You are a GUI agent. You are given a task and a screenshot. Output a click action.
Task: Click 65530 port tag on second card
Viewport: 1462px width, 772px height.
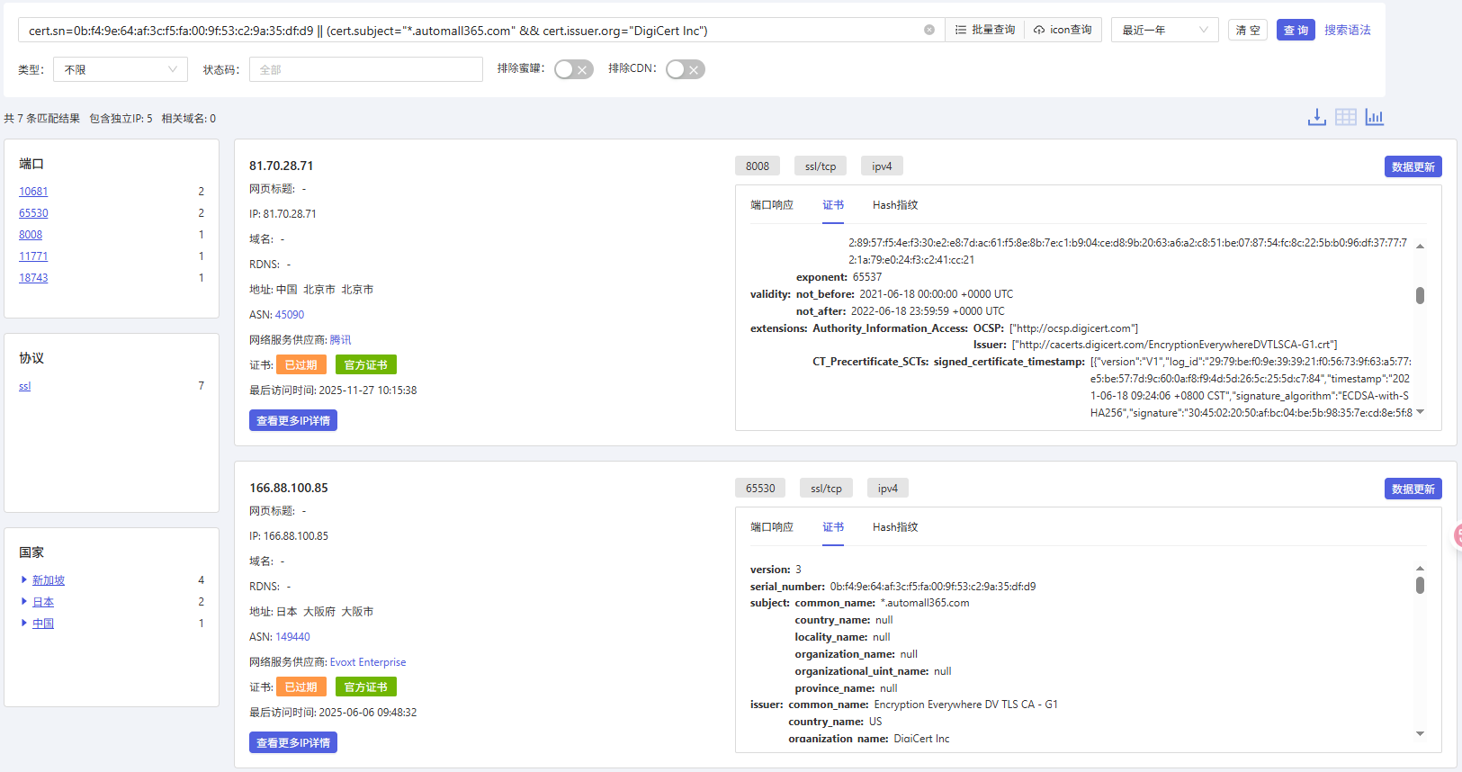pos(760,488)
